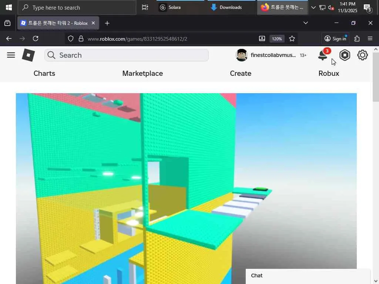Open the muted volume tray icon
The height and width of the screenshot is (284, 379).
(331, 8)
